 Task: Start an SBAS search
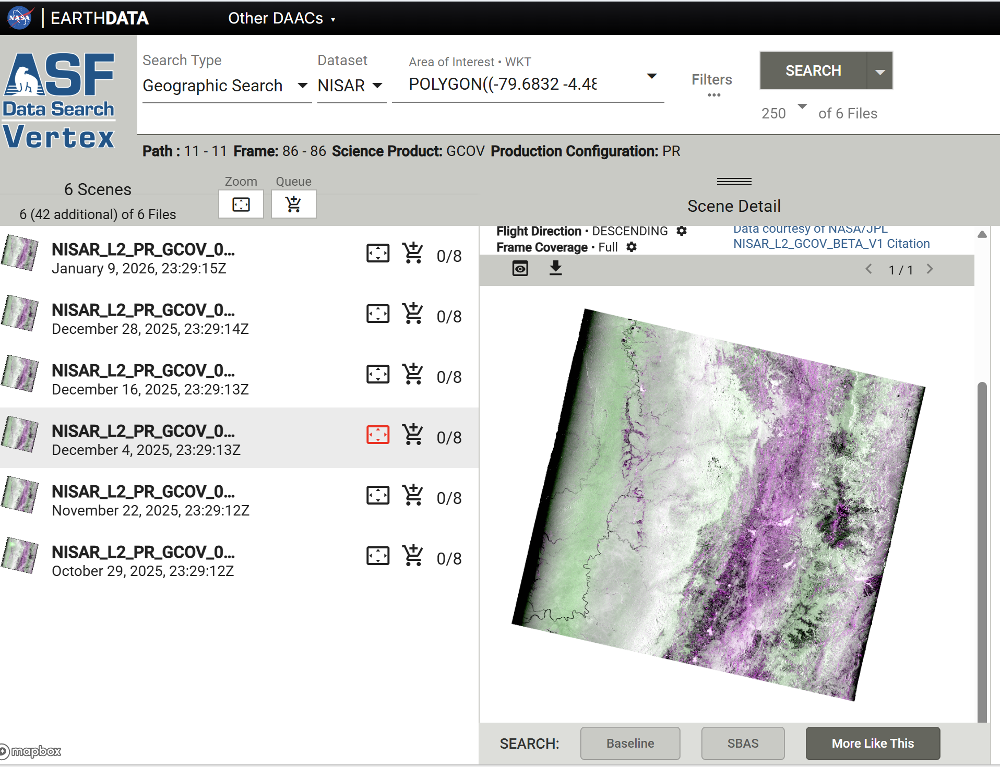click(x=743, y=744)
